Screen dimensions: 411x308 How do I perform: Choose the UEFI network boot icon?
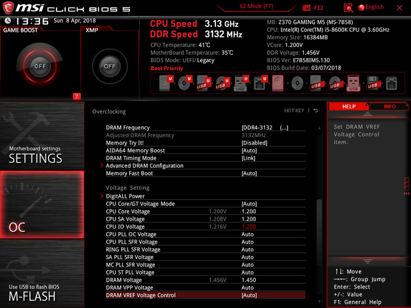pyautogui.click(x=260, y=83)
